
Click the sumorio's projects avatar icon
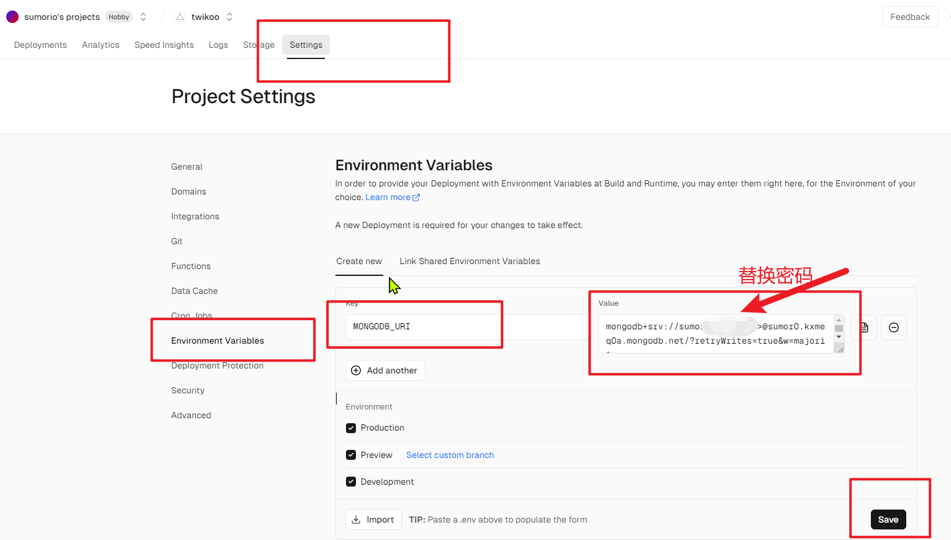(x=12, y=17)
